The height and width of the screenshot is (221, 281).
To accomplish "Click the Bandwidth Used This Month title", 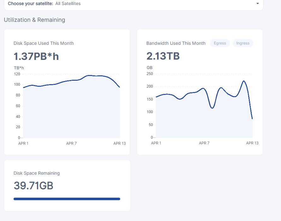I will coord(176,43).
